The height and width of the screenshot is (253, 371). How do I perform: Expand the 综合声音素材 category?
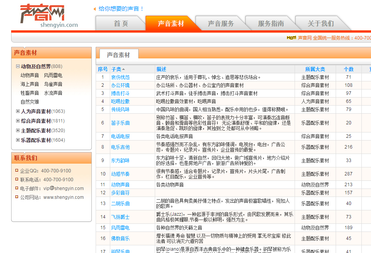(18, 121)
